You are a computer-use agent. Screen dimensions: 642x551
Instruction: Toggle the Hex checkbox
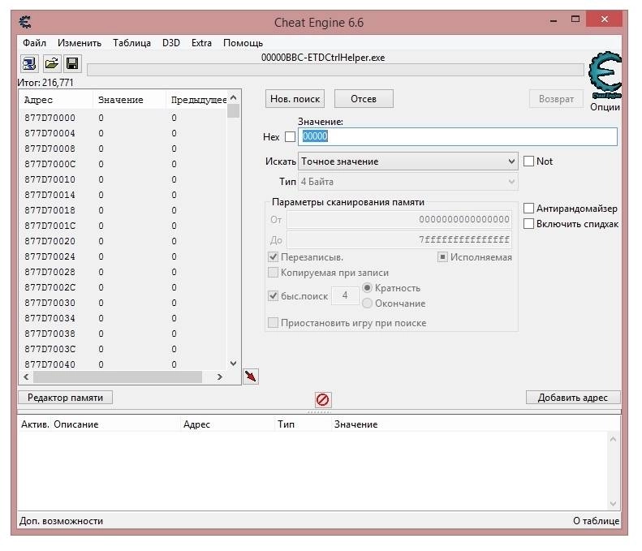click(x=290, y=136)
